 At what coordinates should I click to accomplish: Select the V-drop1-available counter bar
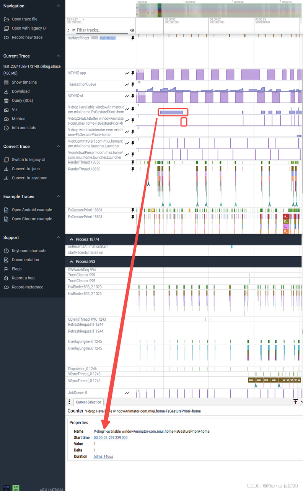171,112
